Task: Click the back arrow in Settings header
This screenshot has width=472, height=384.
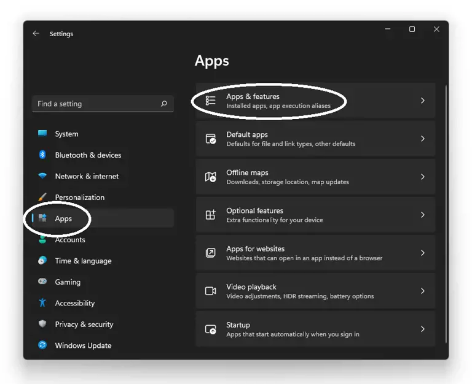Action: (36, 34)
